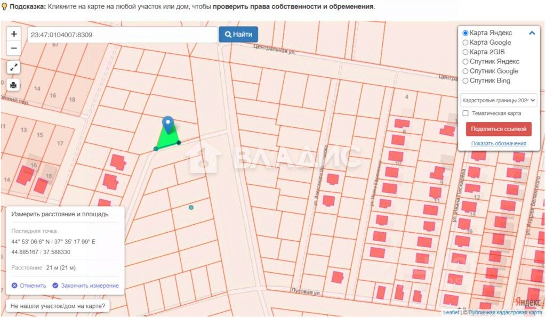
Task: Cancel the measurement with Отменить
Action: pos(29,286)
